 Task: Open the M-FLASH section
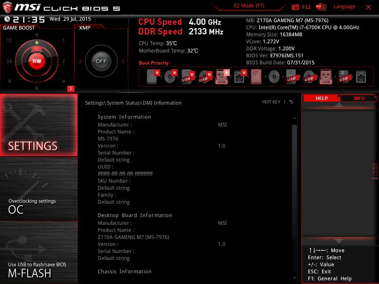click(x=38, y=252)
